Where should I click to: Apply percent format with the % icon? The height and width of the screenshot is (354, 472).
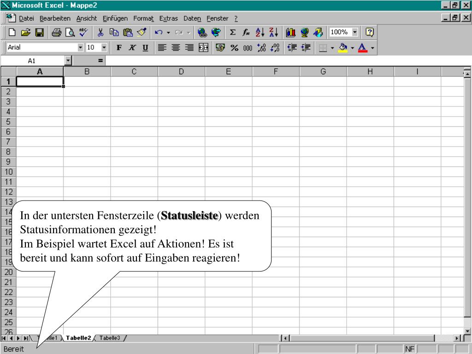pyautogui.click(x=234, y=47)
